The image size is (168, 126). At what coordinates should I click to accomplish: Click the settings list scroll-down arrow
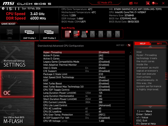click(x=130, y=123)
